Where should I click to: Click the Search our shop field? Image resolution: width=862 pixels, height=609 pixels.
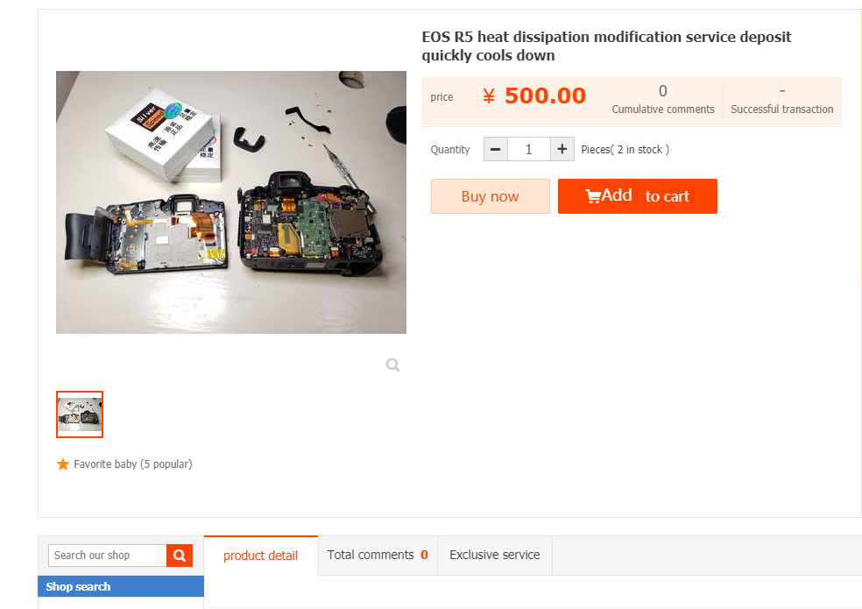click(108, 555)
